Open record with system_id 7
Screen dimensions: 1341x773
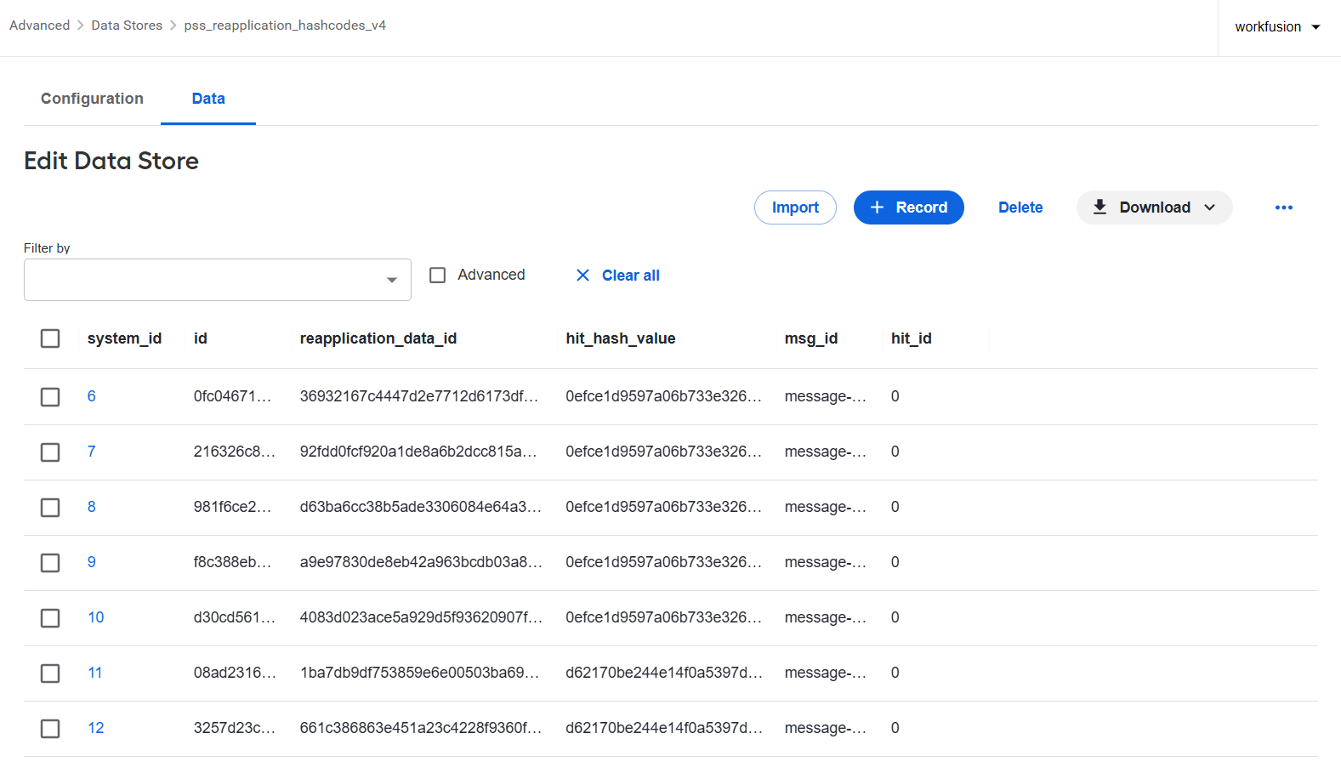[92, 452]
